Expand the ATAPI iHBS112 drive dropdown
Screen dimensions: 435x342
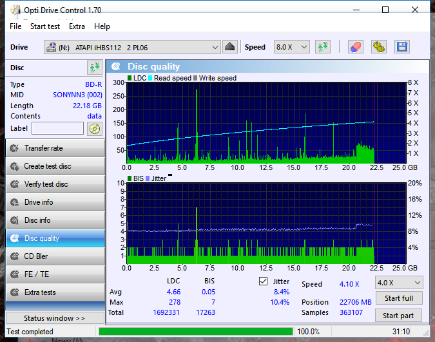point(132,48)
